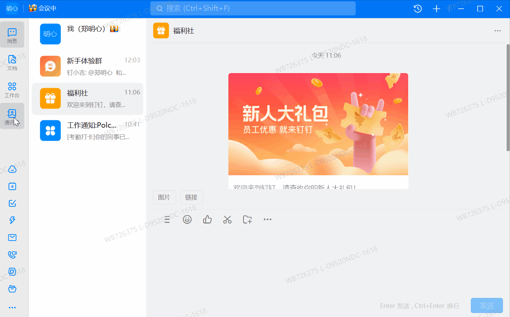Open the Contacts (通讯录) section
510x317 pixels.
coord(12,116)
